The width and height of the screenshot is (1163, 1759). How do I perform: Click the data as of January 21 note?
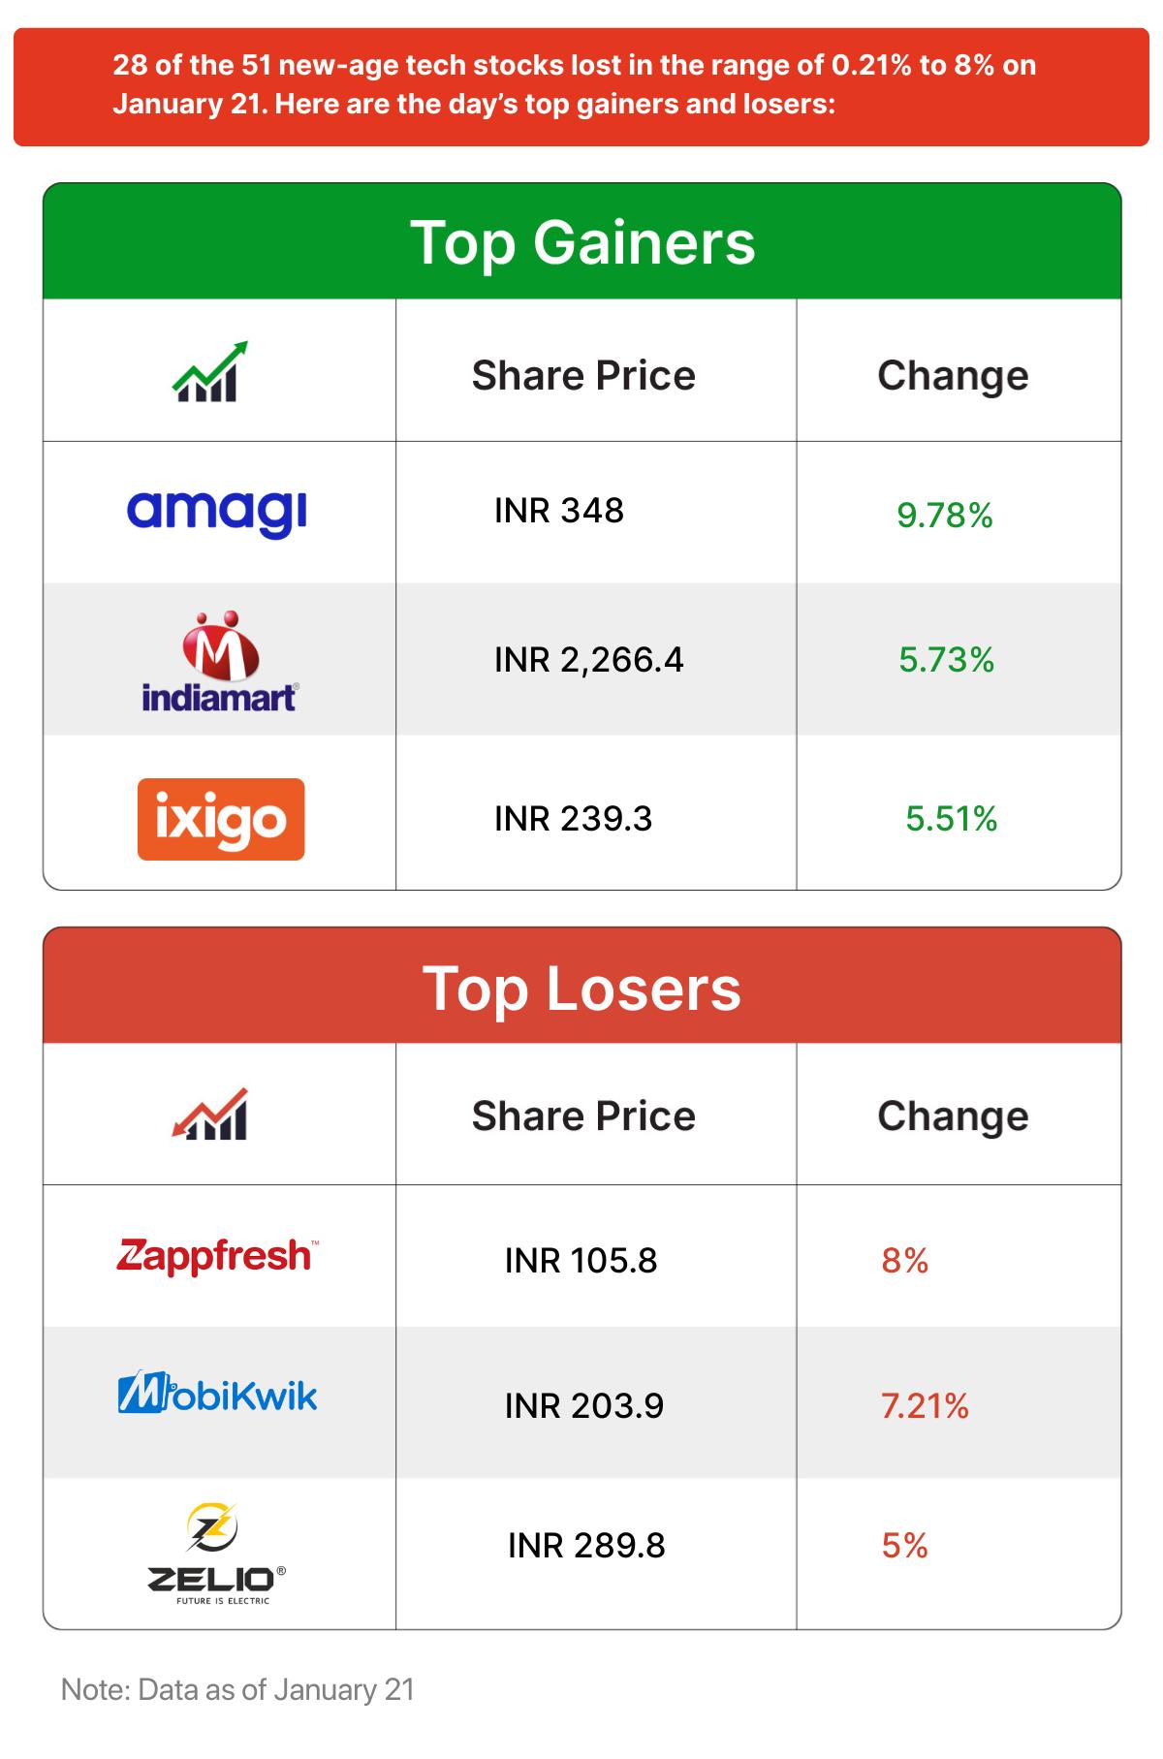pos(237,1689)
